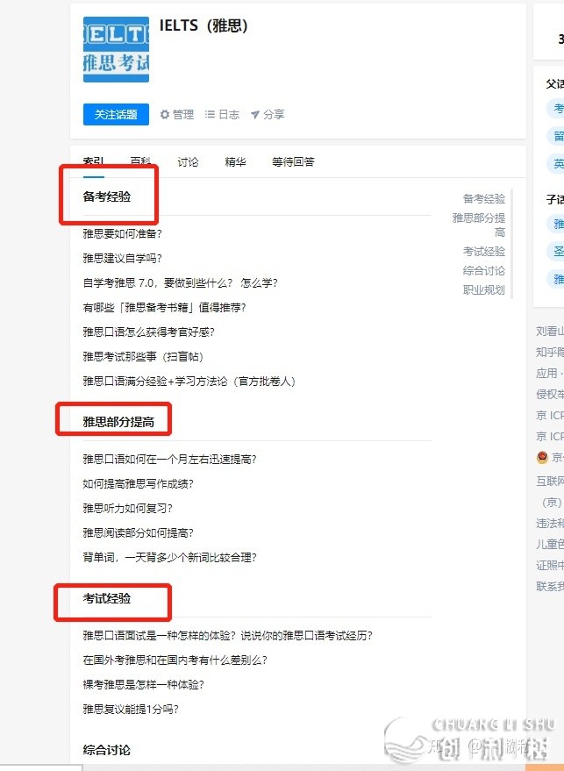
Task: Open 在国外考雅思和在国内考有什么差别么?
Action: click(175, 660)
